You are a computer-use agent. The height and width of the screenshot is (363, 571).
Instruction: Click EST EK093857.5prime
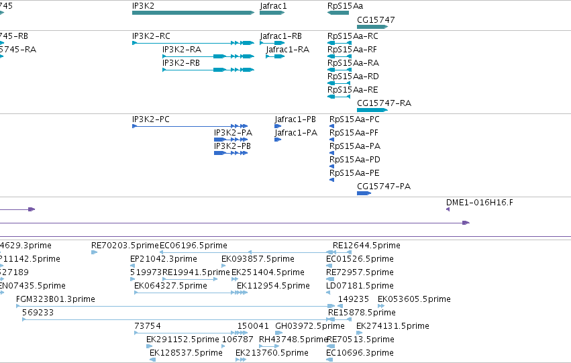(223, 266)
